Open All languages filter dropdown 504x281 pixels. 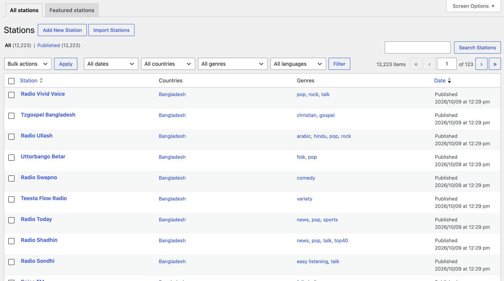click(x=298, y=64)
